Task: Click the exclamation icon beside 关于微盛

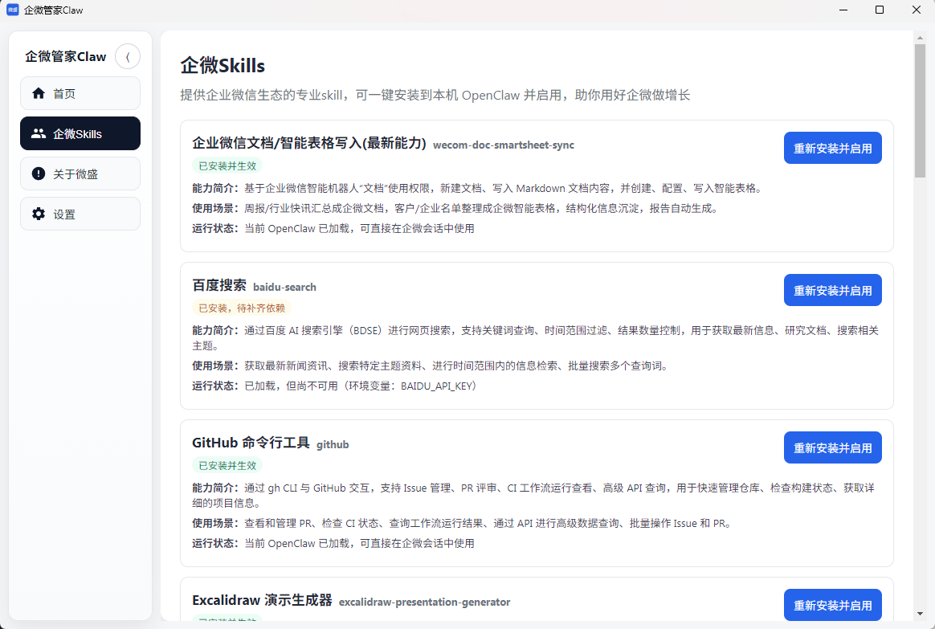Action: point(39,174)
